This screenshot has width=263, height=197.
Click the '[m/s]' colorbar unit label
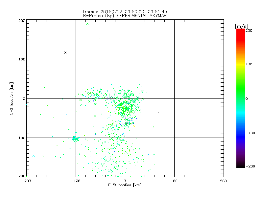242,26
